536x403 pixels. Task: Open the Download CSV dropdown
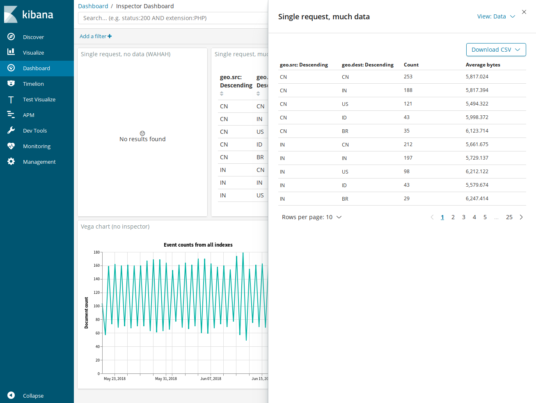496,50
